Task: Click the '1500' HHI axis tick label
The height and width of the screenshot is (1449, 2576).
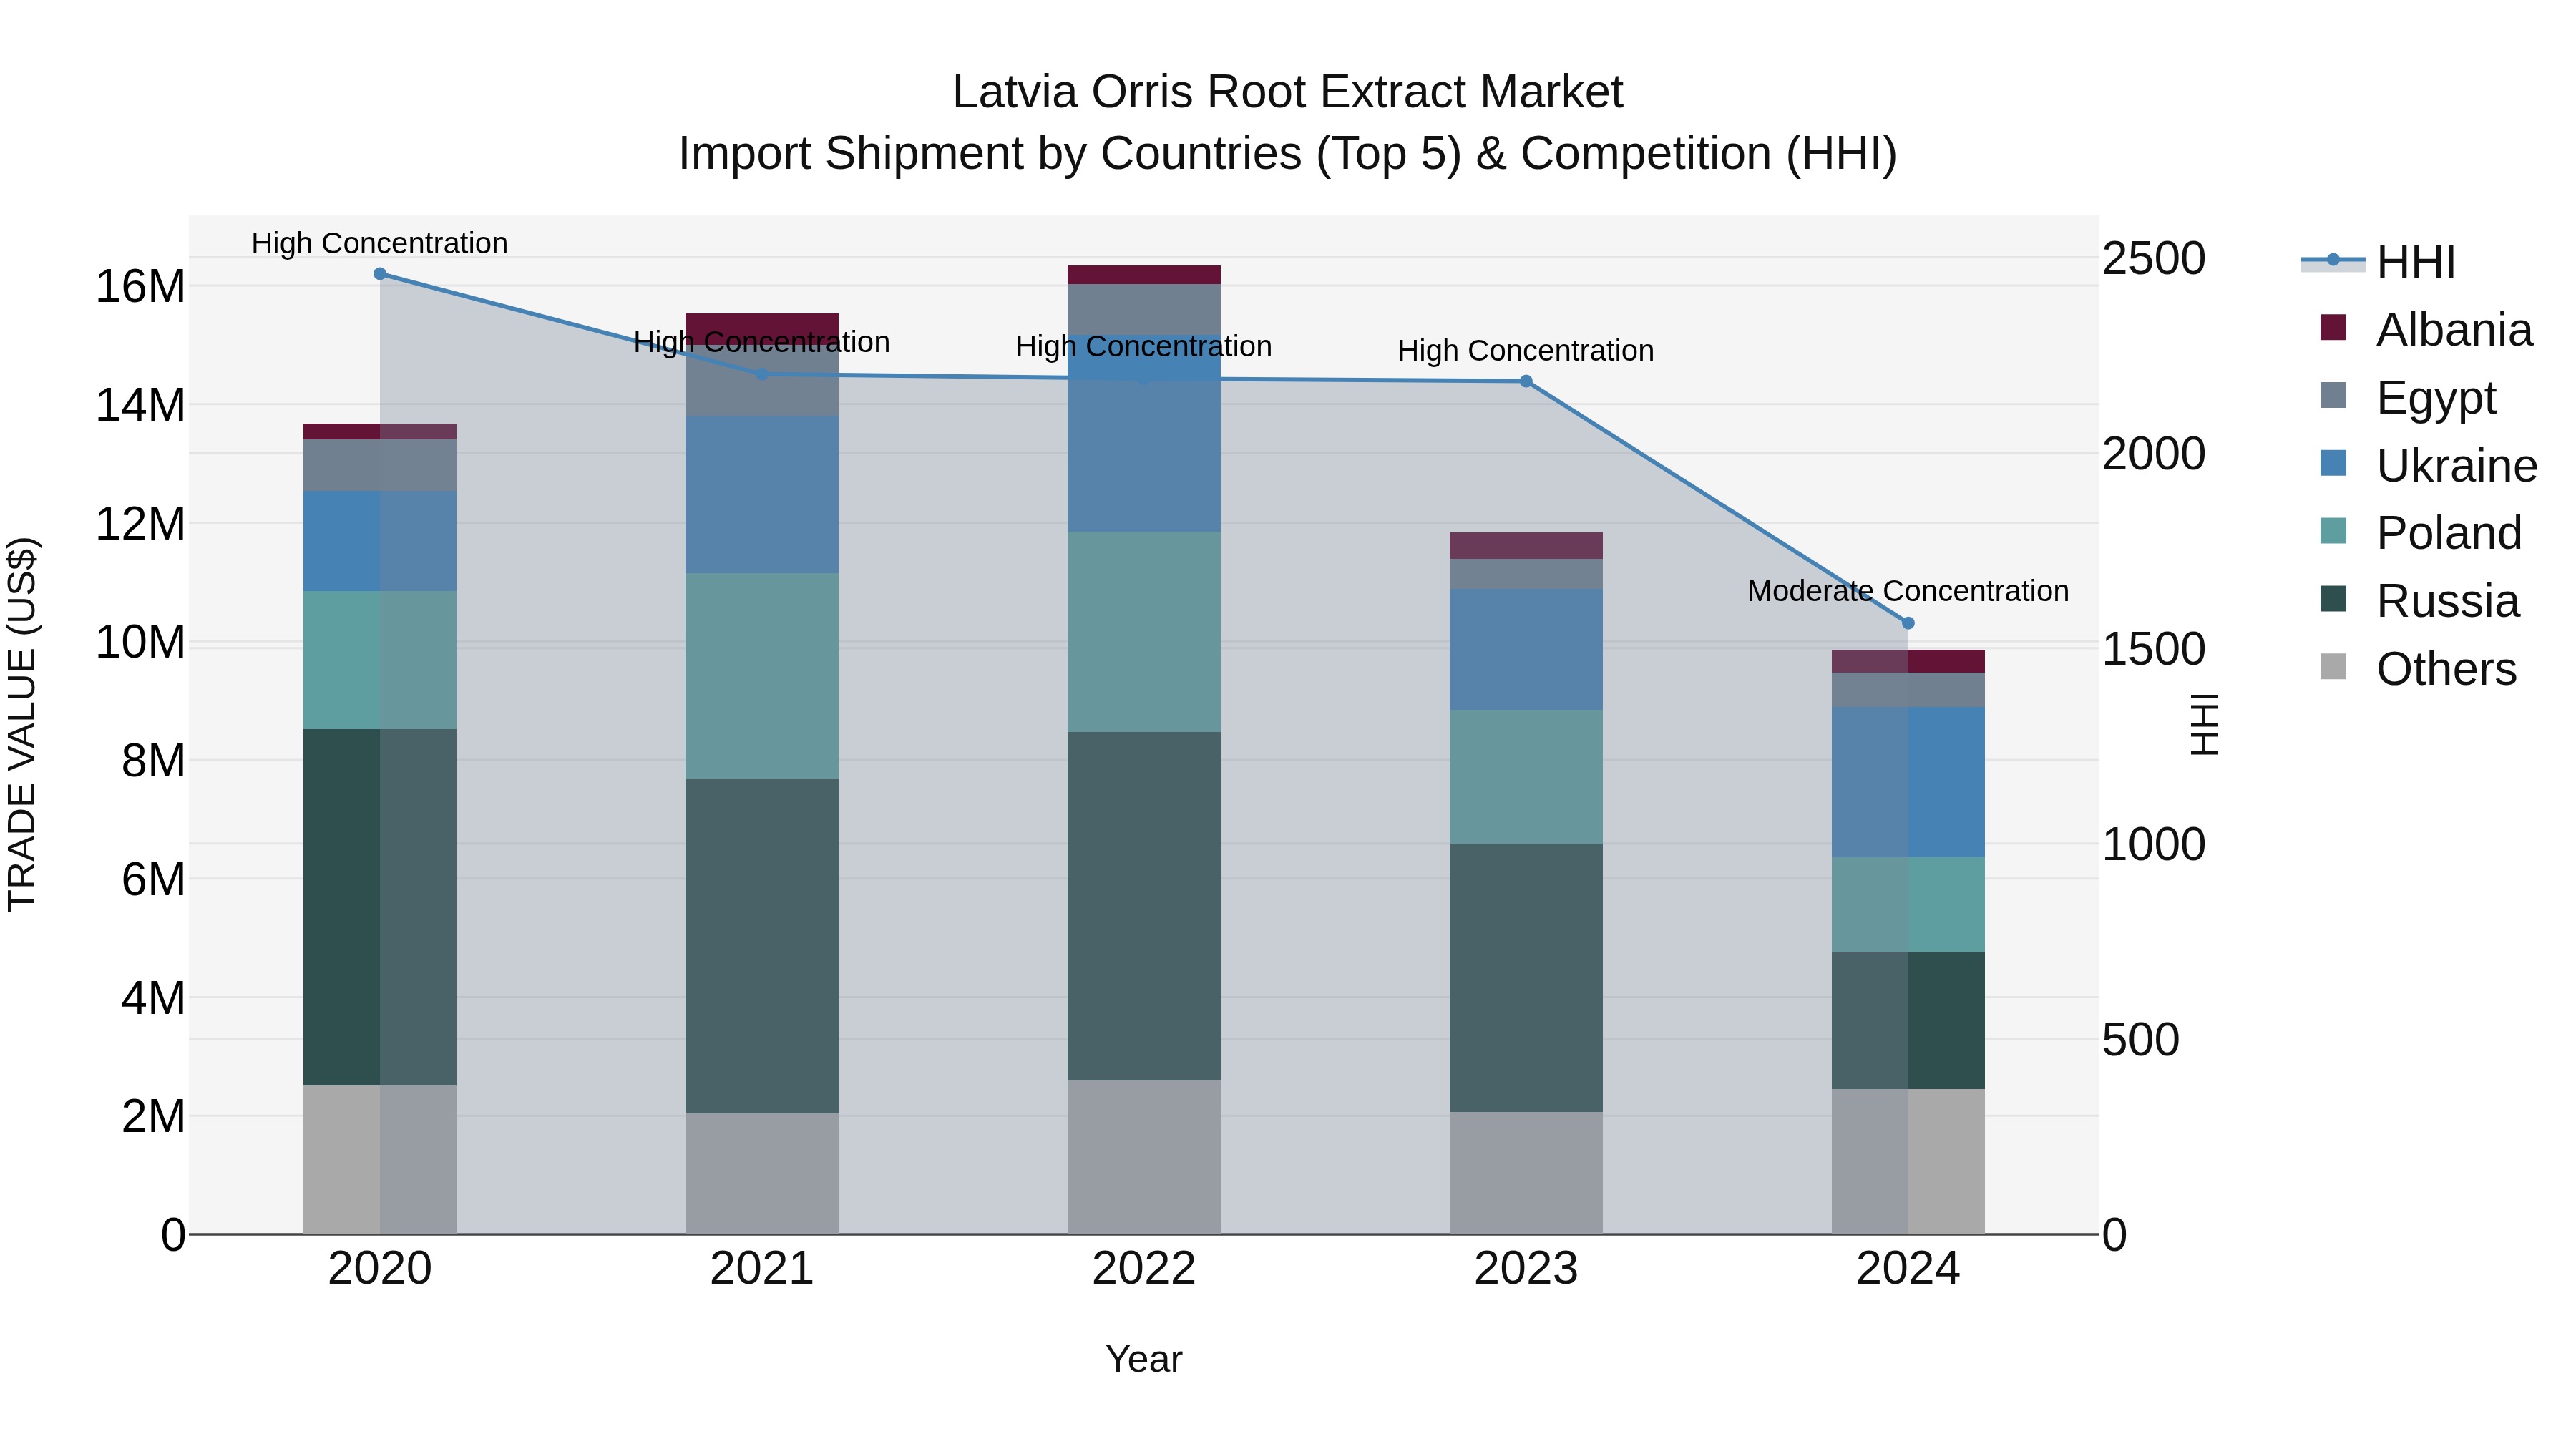Action: pos(2154,650)
